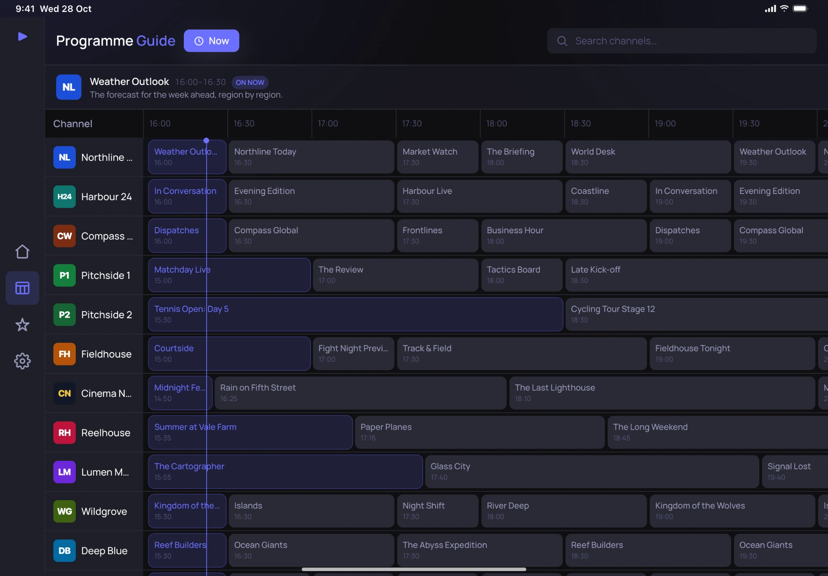
Task: Select the Compass CW channel icon
Action: pos(65,236)
